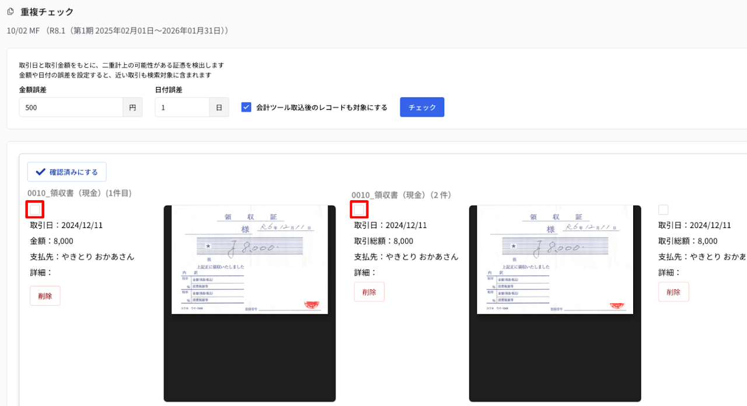Viewport: 747px width, 406px height.
Task: Click 金額：8,000 text in first record
Action: (x=51, y=241)
